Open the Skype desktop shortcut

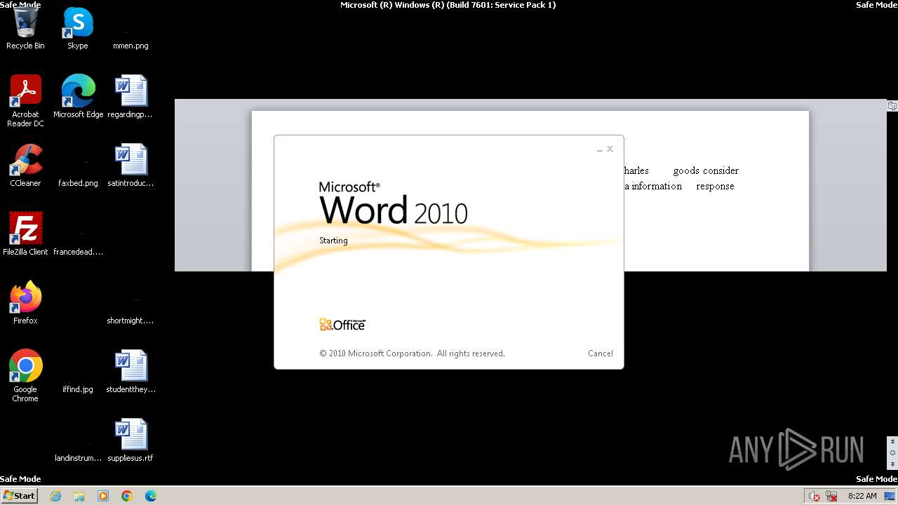point(78,29)
